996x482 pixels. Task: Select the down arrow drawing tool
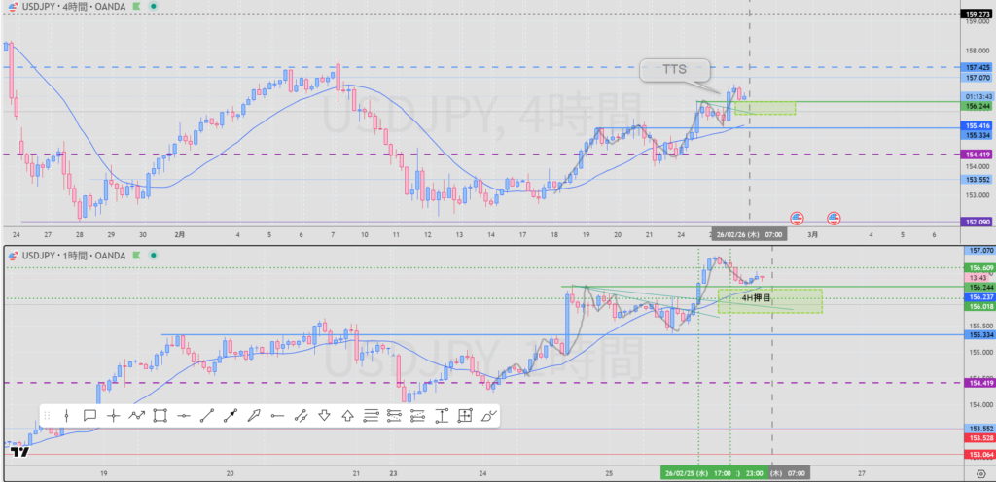pyautogui.click(x=324, y=416)
